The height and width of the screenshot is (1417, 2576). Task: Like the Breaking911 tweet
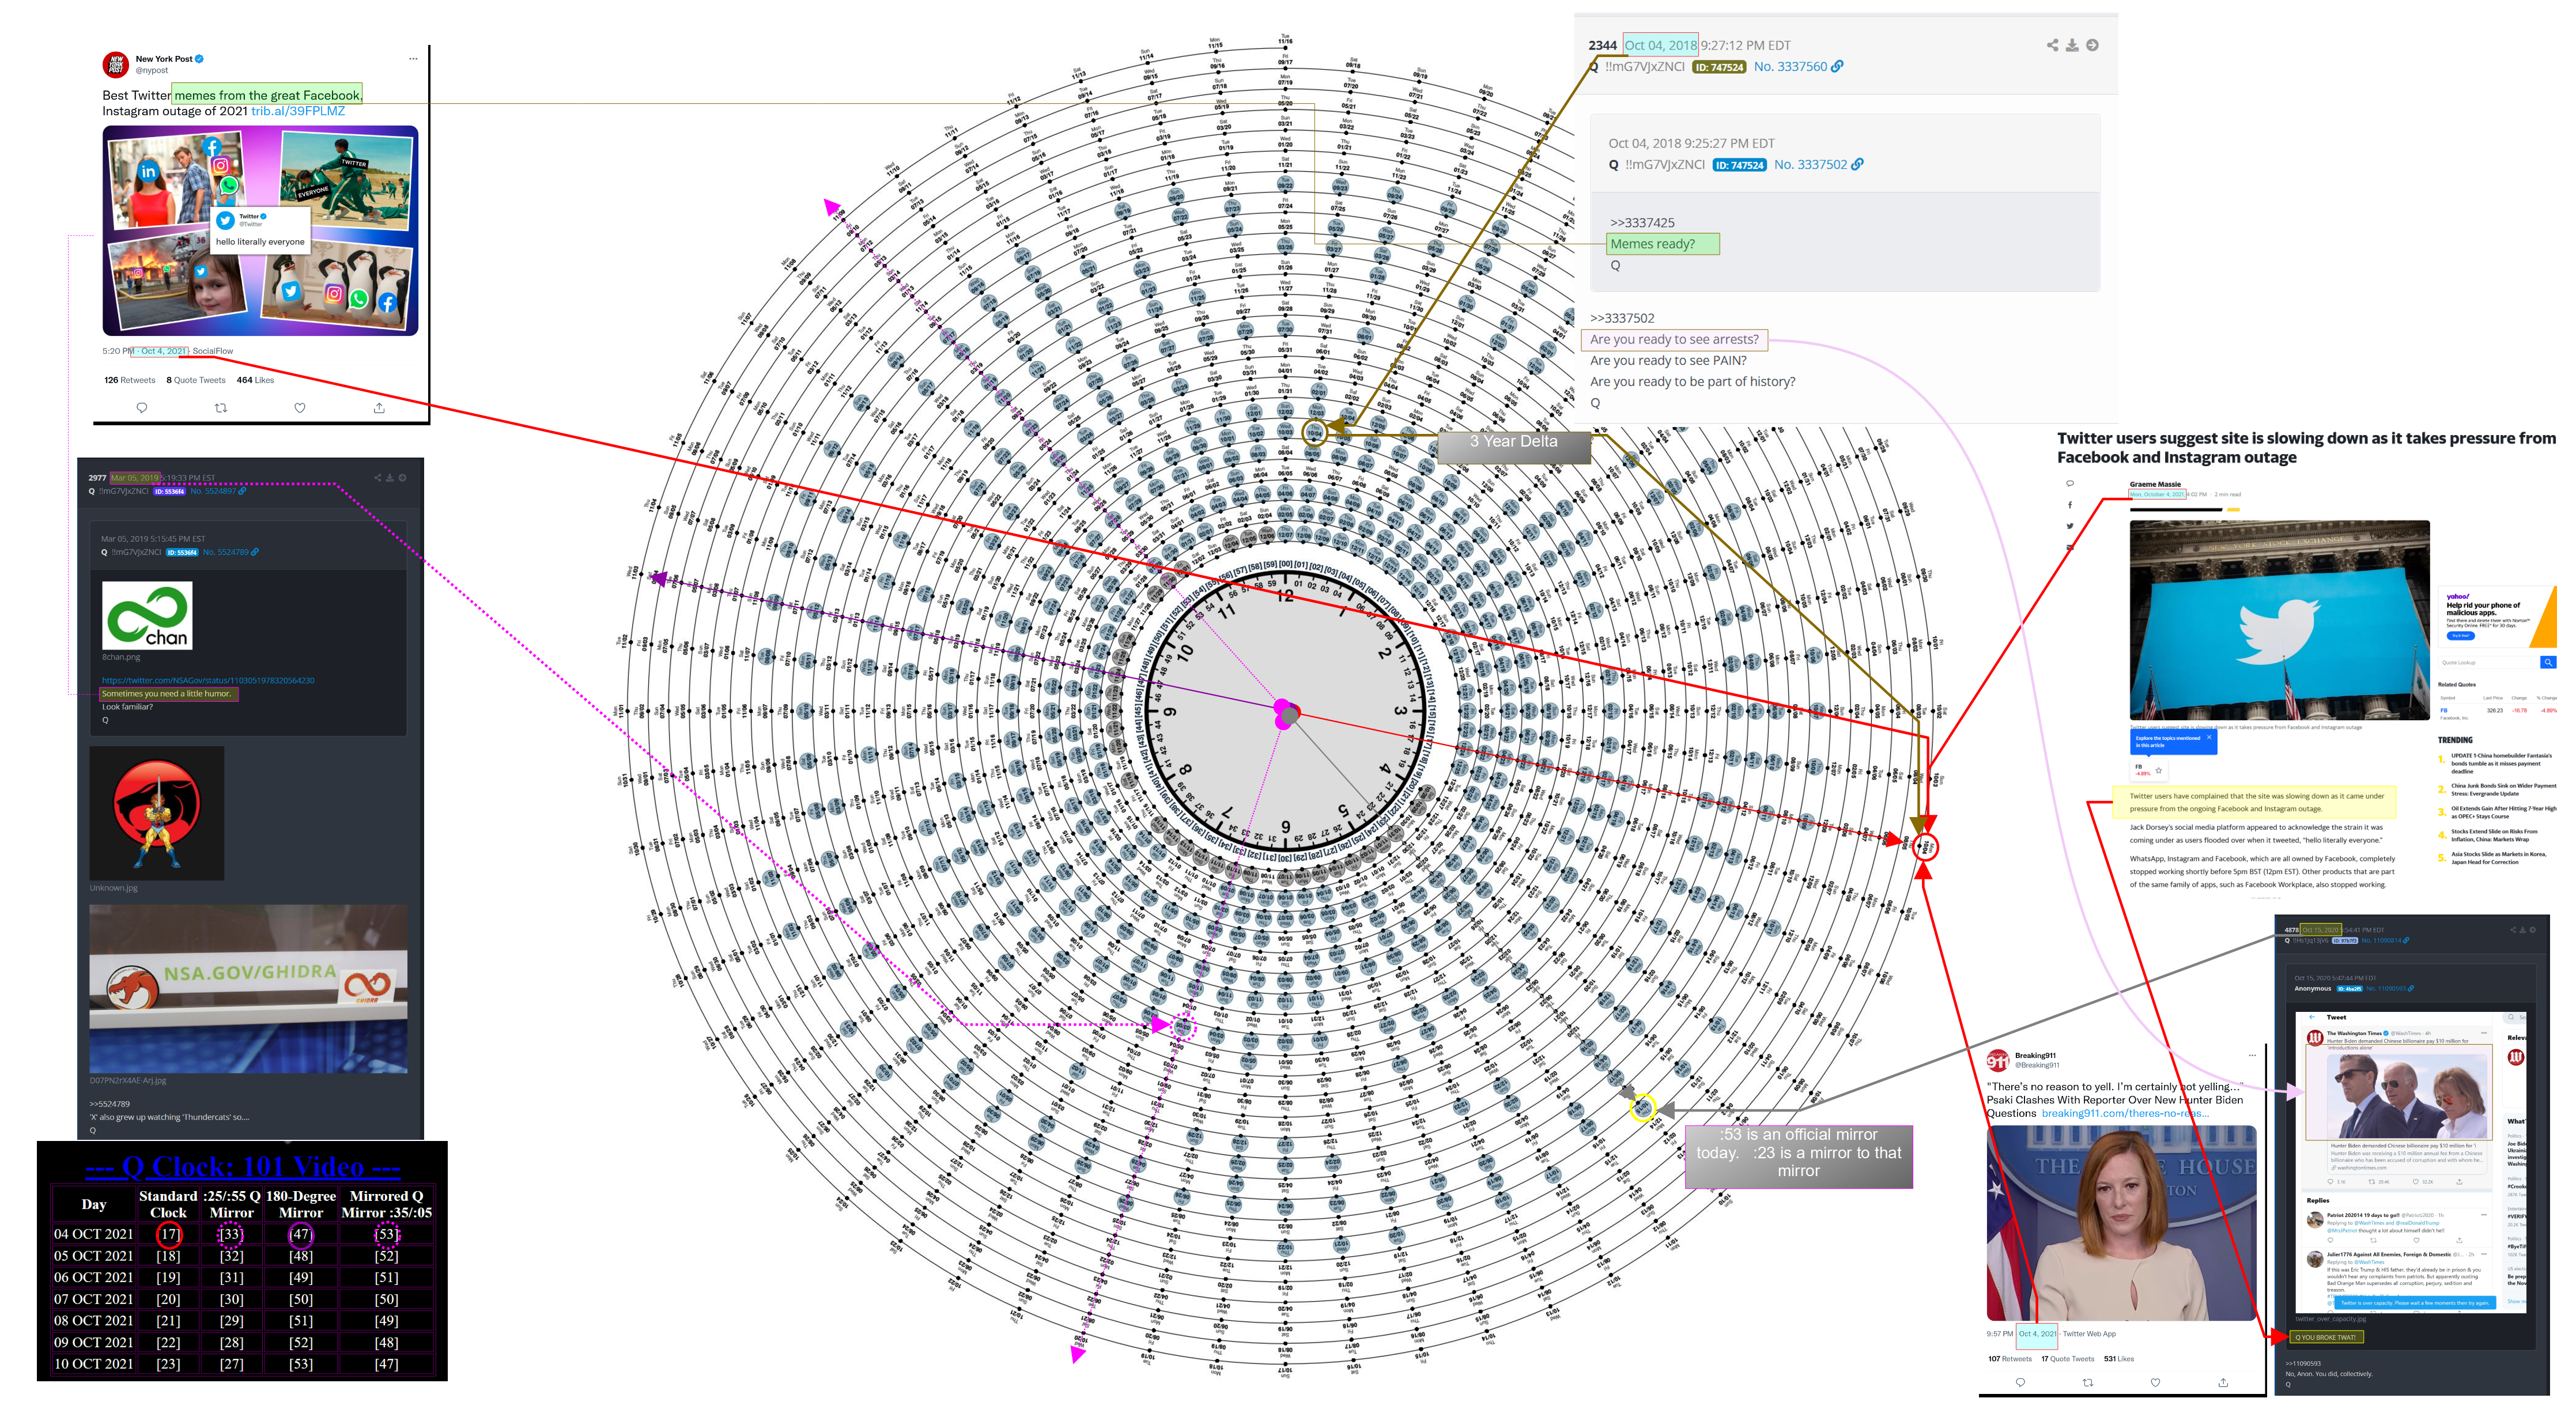[x=2155, y=1383]
